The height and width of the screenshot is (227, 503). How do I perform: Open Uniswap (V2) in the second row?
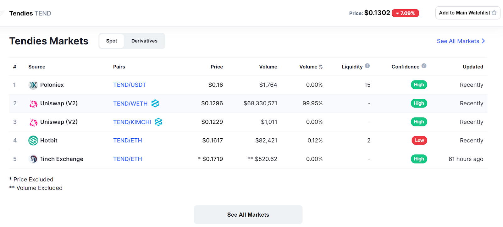coord(59,103)
